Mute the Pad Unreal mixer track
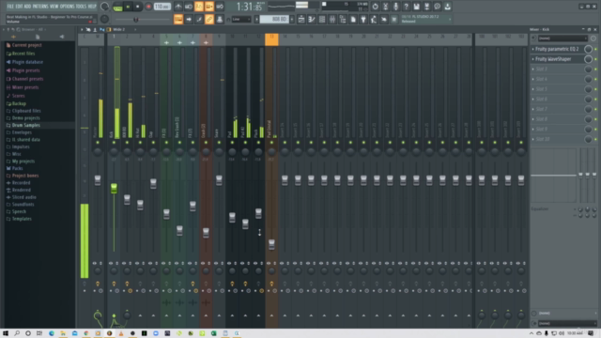 tap(271, 143)
